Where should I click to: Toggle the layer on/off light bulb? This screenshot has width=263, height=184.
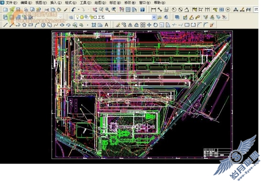77,17
